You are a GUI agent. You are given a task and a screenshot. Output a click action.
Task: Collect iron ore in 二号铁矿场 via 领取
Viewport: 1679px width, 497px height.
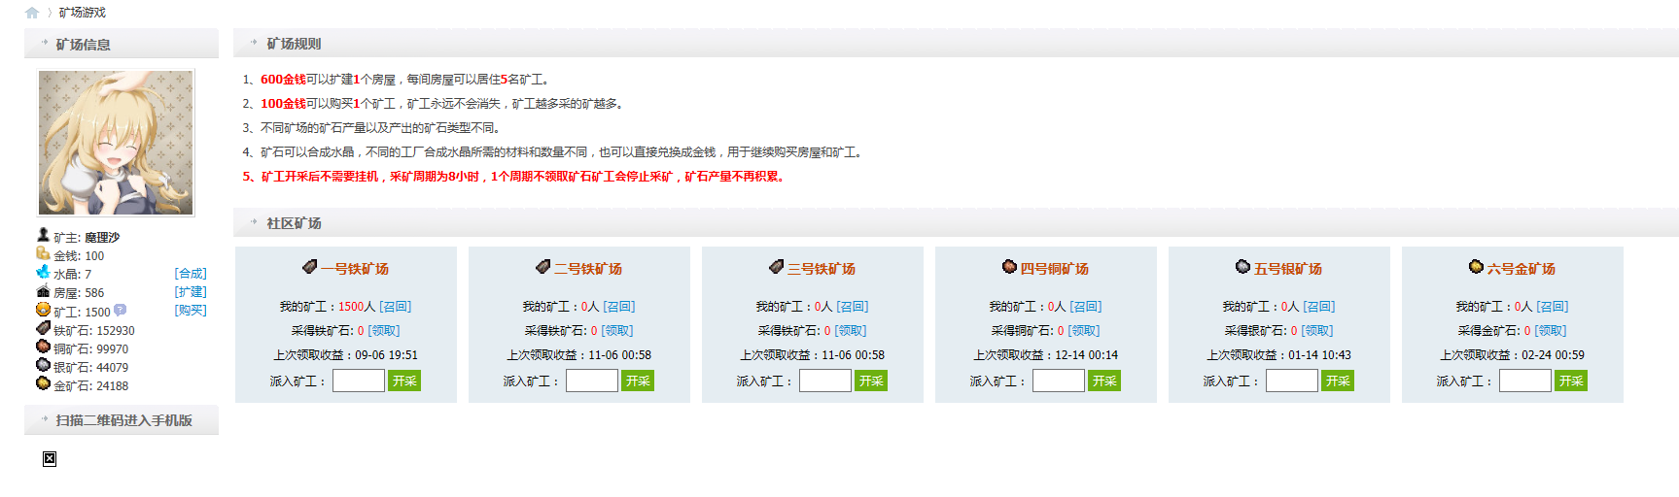tap(616, 331)
